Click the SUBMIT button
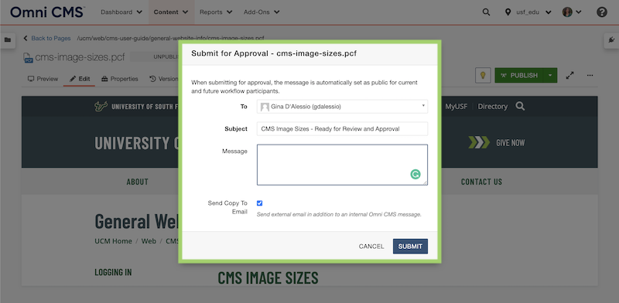The image size is (619, 303). point(410,246)
